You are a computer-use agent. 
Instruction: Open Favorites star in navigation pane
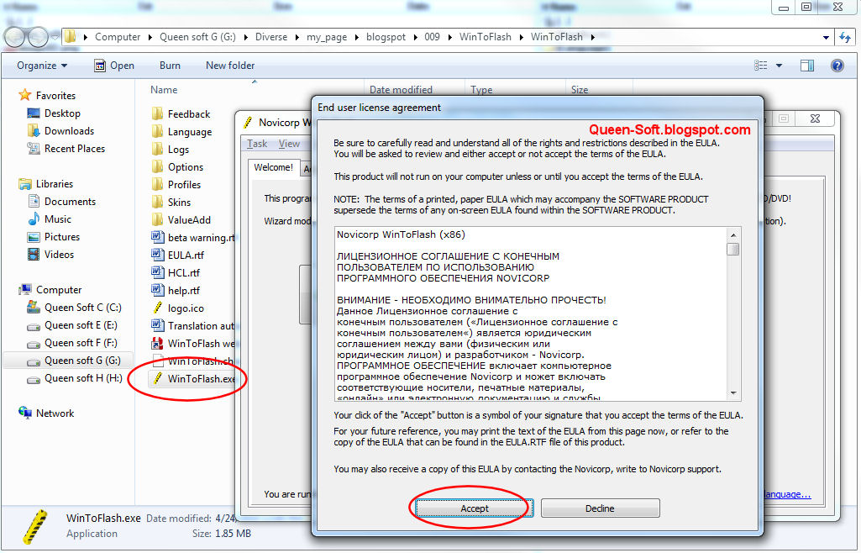[x=24, y=95]
